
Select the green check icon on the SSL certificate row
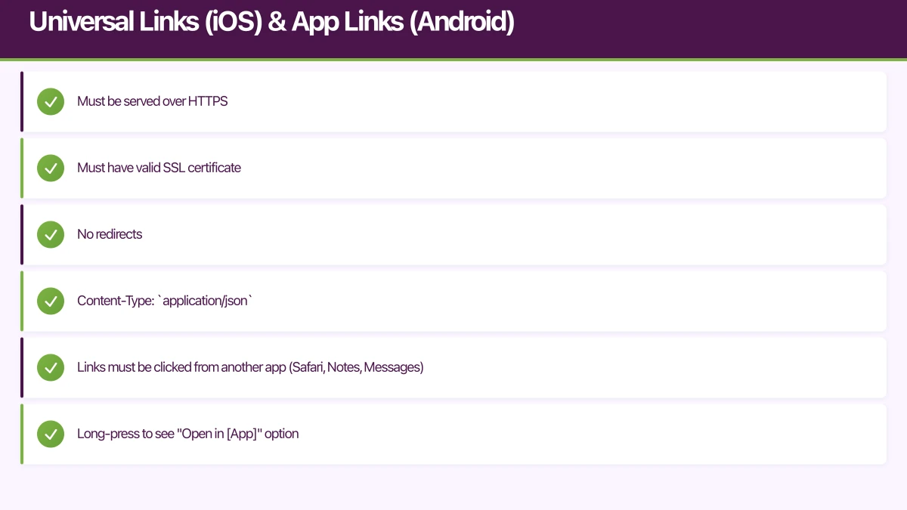pos(51,168)
